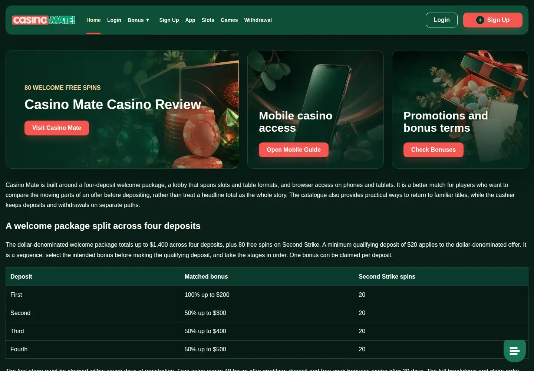The width and height of the screenshot is (534, 371).
Task: Click the 80 WELCOME FREE SPINS label
Action: 63,88
